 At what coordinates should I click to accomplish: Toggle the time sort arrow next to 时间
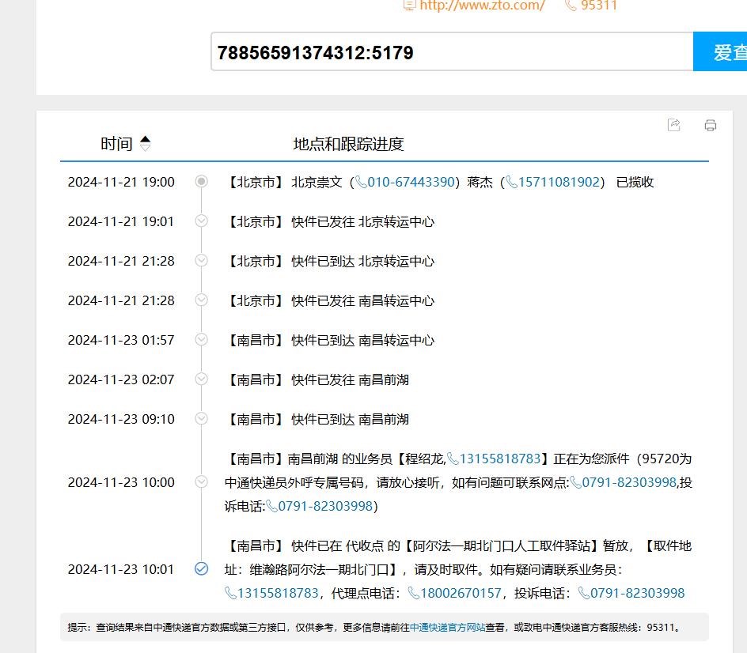pos(146,143)
